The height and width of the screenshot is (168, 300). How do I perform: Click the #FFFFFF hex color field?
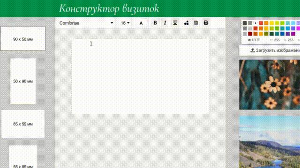tap(254, 40)
